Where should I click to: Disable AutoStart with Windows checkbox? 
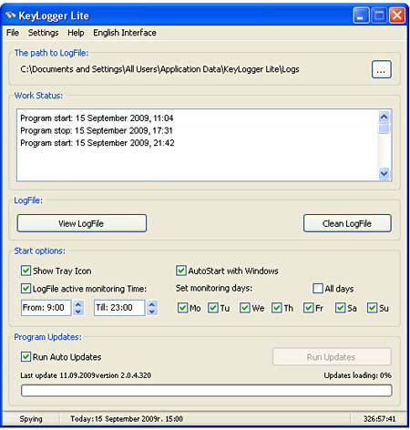click(x=181, y=271)
